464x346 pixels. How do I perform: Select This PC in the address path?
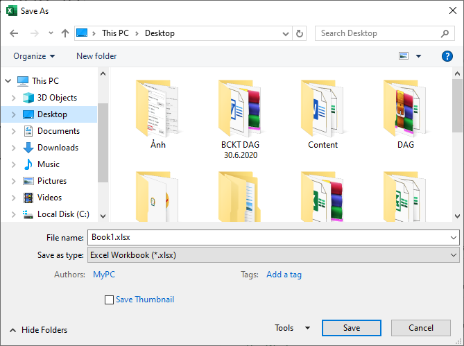[115, 33]
